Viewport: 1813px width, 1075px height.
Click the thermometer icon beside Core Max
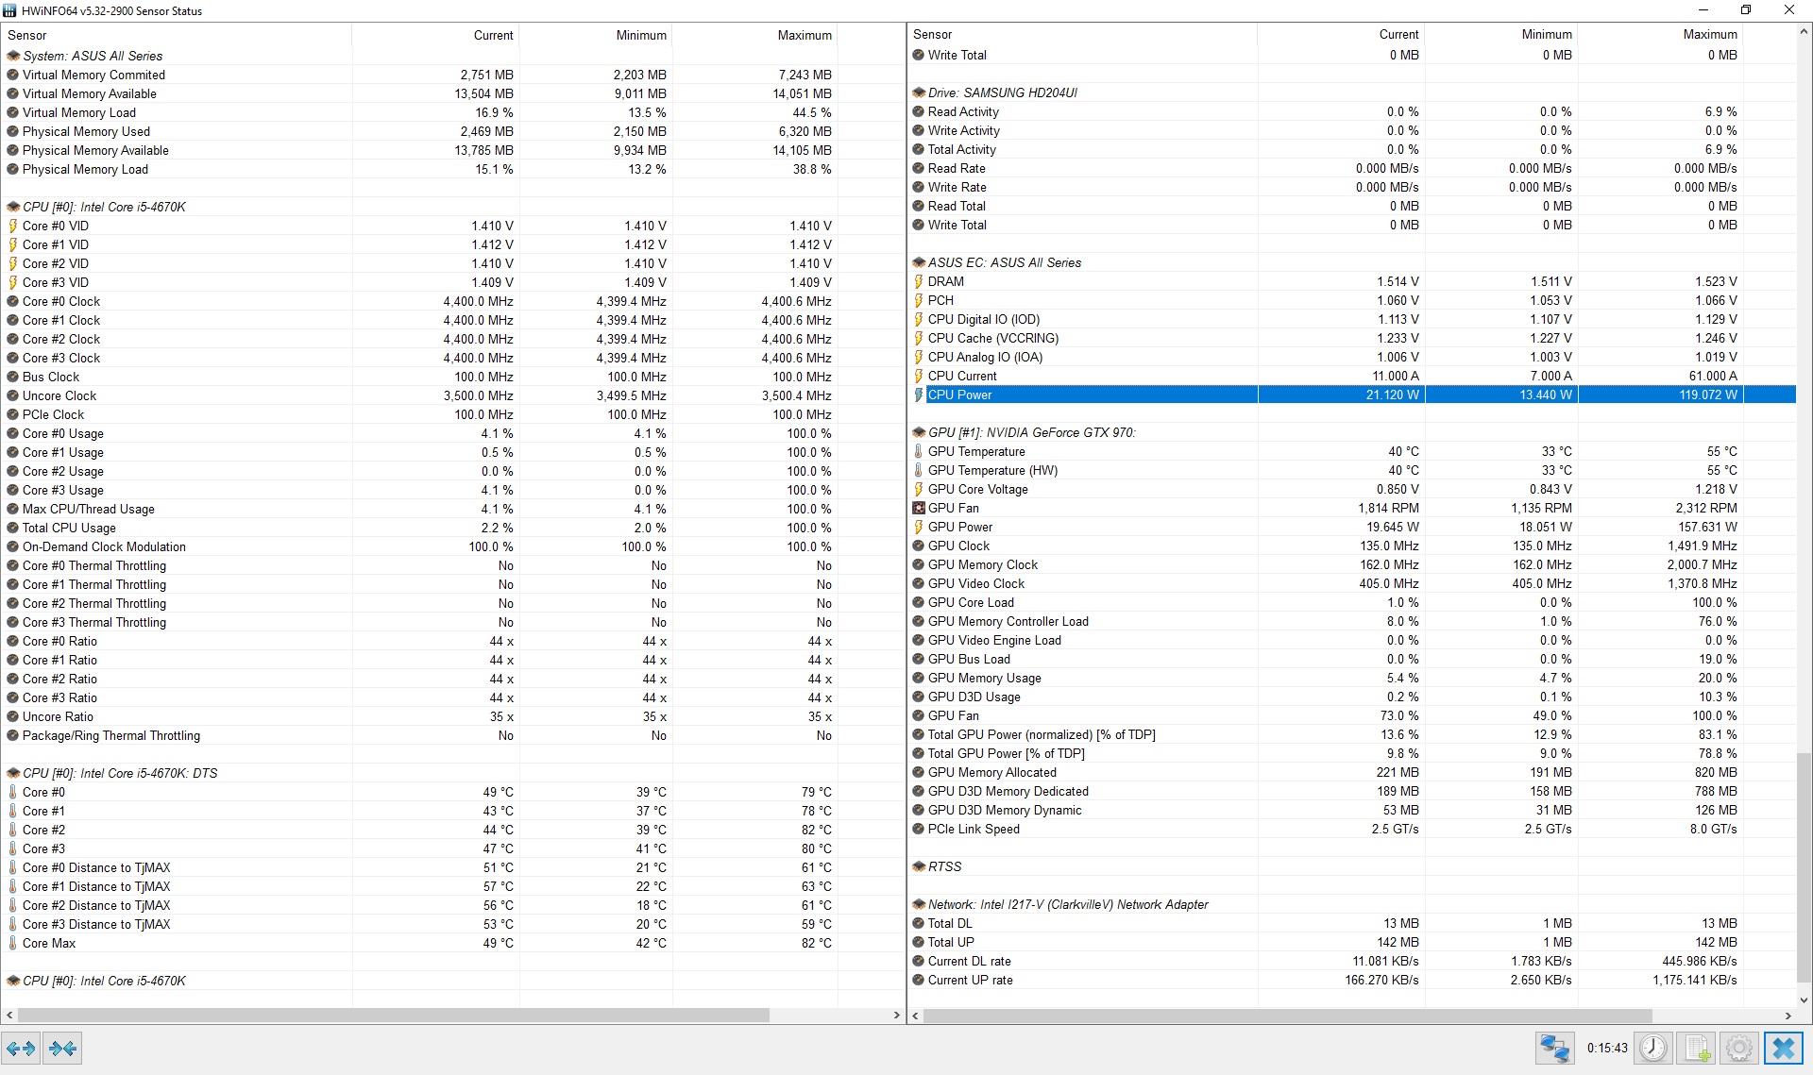click(13, 943)
